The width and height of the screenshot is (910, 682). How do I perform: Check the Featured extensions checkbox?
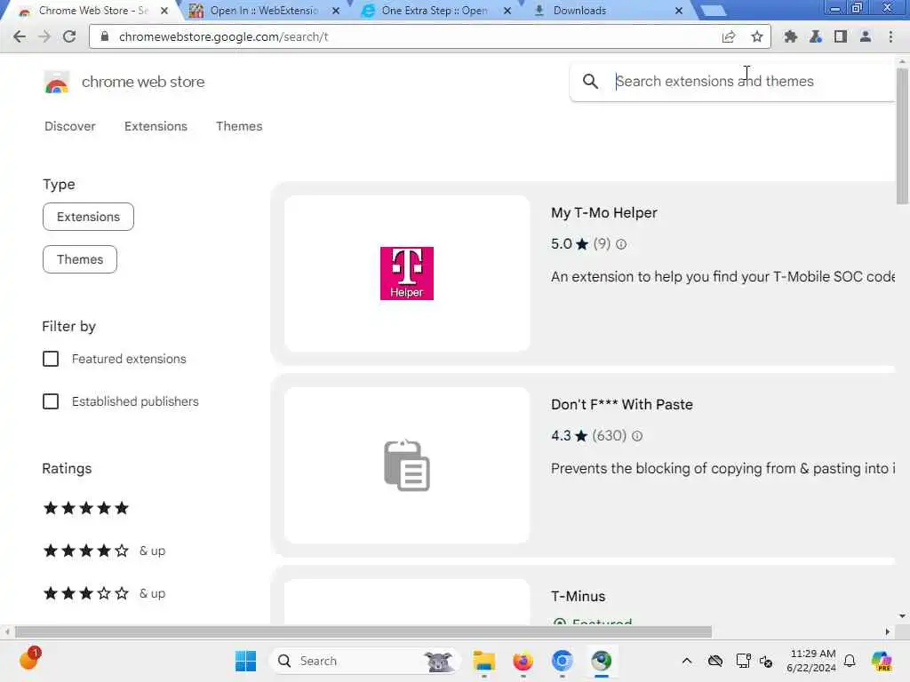[x=51, y=359]
